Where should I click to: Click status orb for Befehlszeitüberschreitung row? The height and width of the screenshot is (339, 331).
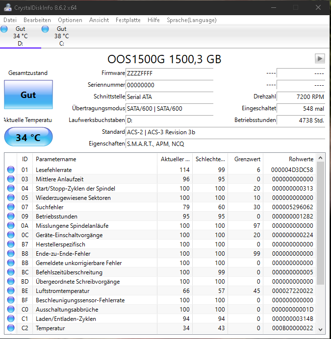pyautogui.click(x=11, y=272)
